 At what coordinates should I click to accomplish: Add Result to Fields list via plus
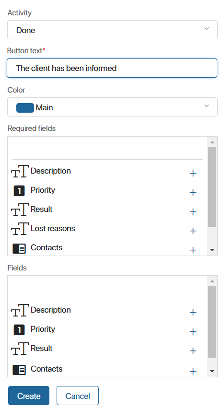coord(193,351)
